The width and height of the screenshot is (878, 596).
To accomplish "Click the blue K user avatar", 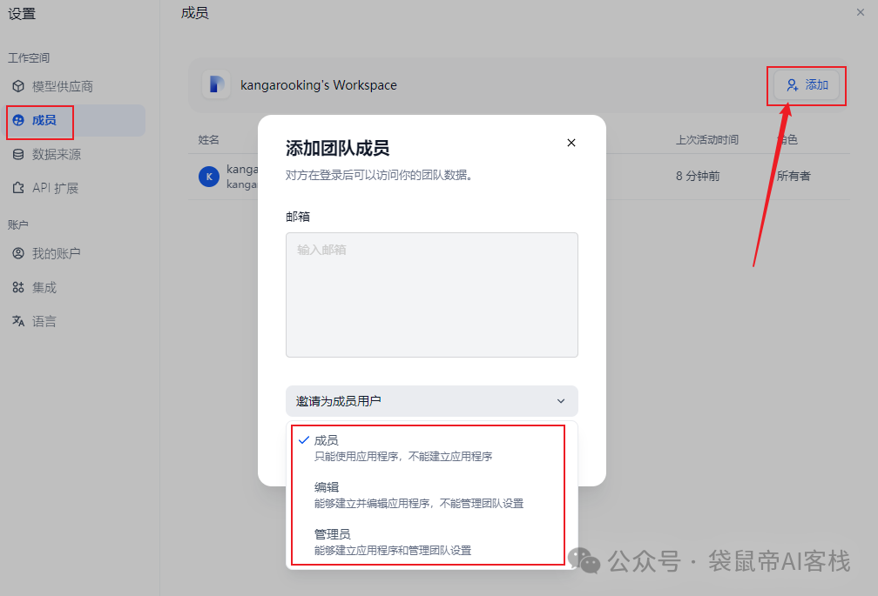I will (x=208, y=177).
